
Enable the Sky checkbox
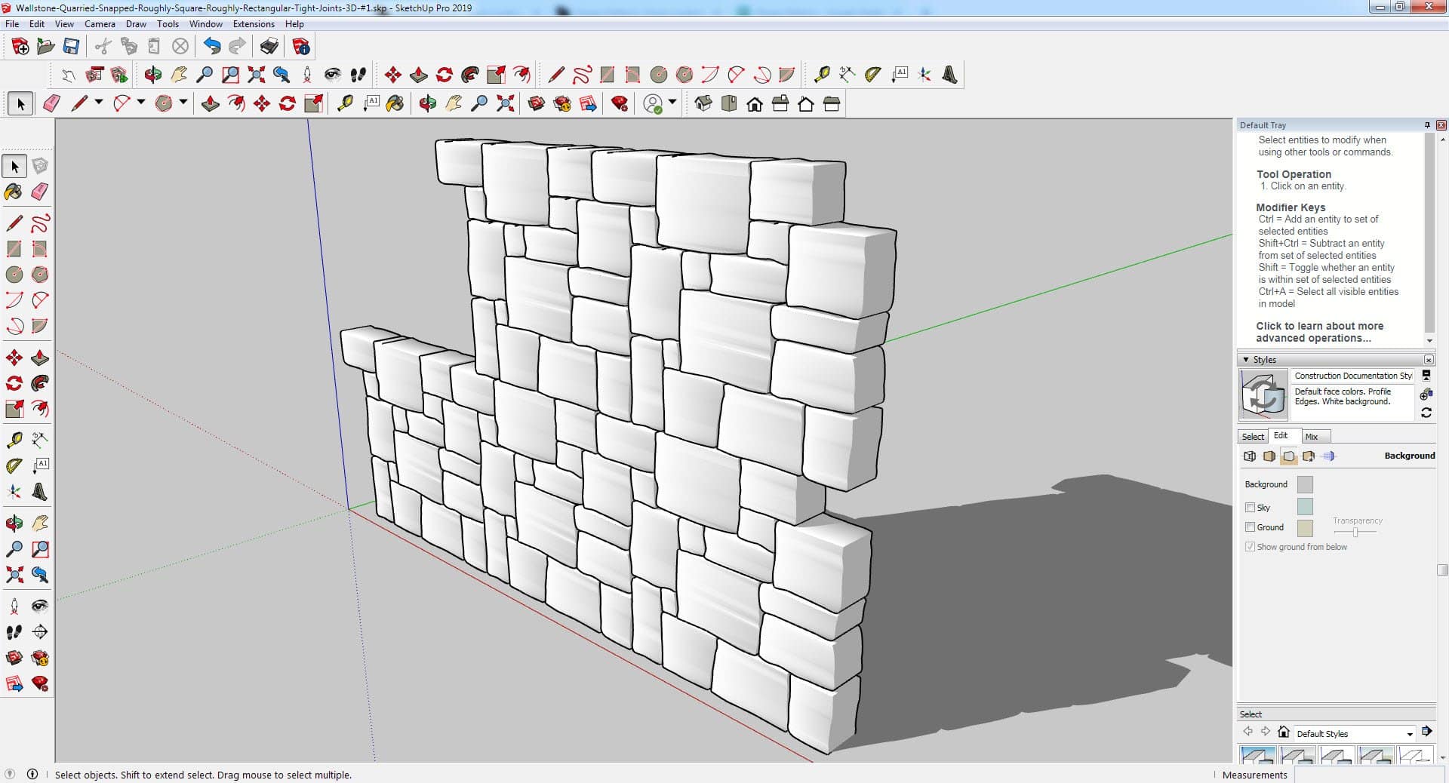point(1250,508)
